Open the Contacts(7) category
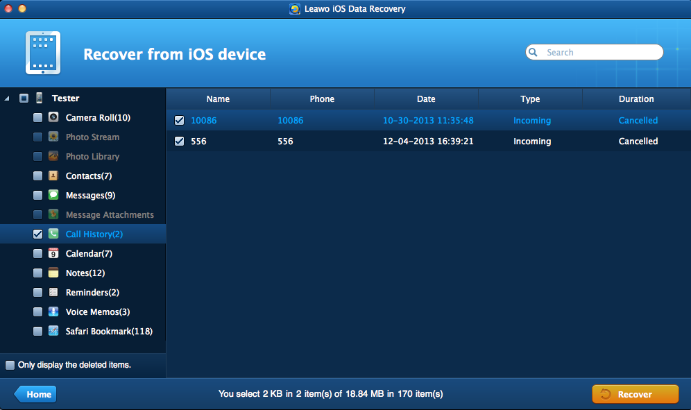Screen dimensions: 691x410 (89, 176)
